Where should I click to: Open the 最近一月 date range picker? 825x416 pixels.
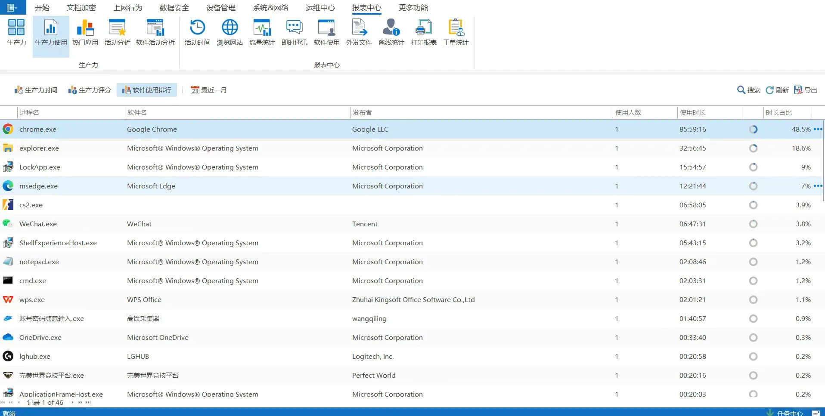pos(209,90)
